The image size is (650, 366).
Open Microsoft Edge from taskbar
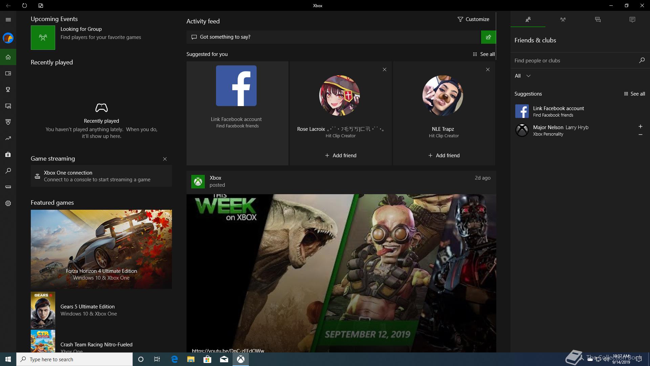pyautogui.click(x=174, y=359)
